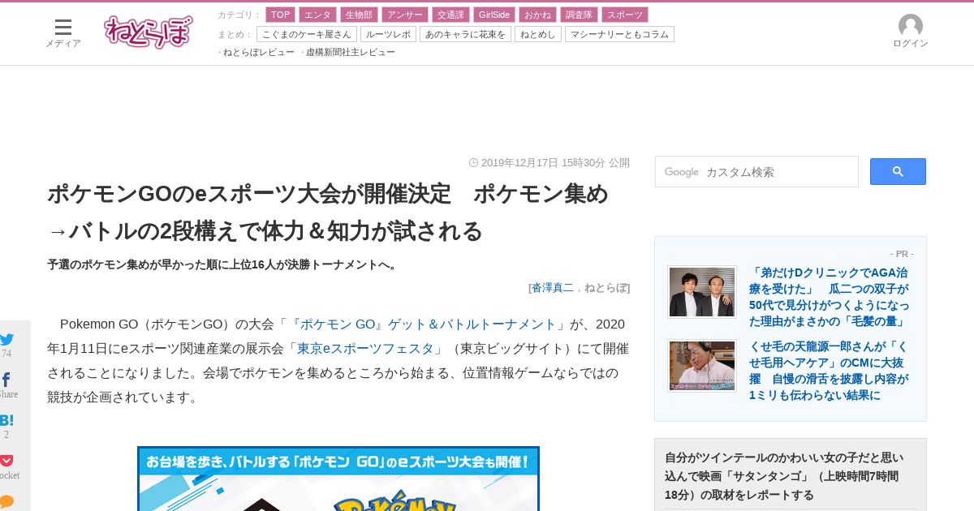Viewport: 974px width, 511px height.
Task: Open the メディア hamburger menu
Action: [62, 33]
